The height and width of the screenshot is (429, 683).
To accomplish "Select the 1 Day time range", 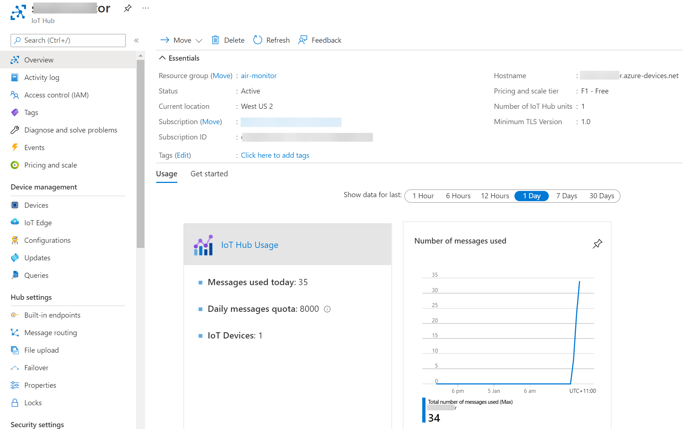I will tap(532, 196).
